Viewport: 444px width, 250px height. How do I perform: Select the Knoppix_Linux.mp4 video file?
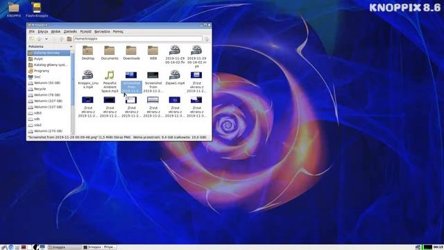88,79
